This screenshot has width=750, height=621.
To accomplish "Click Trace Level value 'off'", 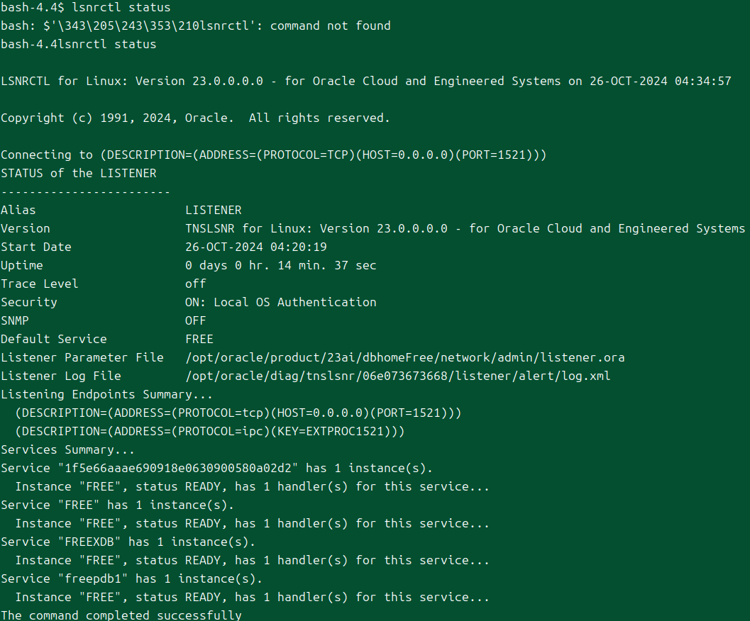I will (195, 284).
